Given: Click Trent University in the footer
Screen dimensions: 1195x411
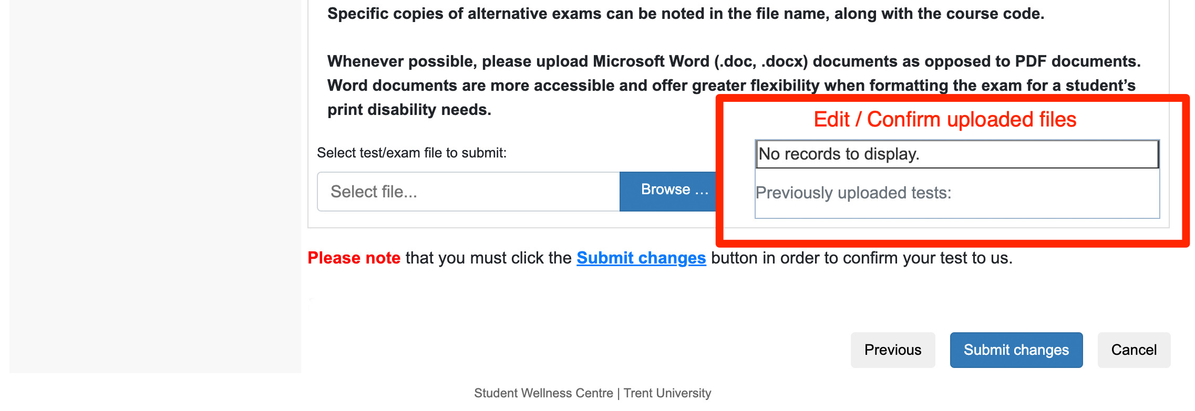Looking at the screenshot, I should tap(667, 393).
